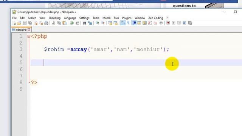242x136 pixels.
Task: Paste clipboard via toolbar icon
Action: (65, 23)
